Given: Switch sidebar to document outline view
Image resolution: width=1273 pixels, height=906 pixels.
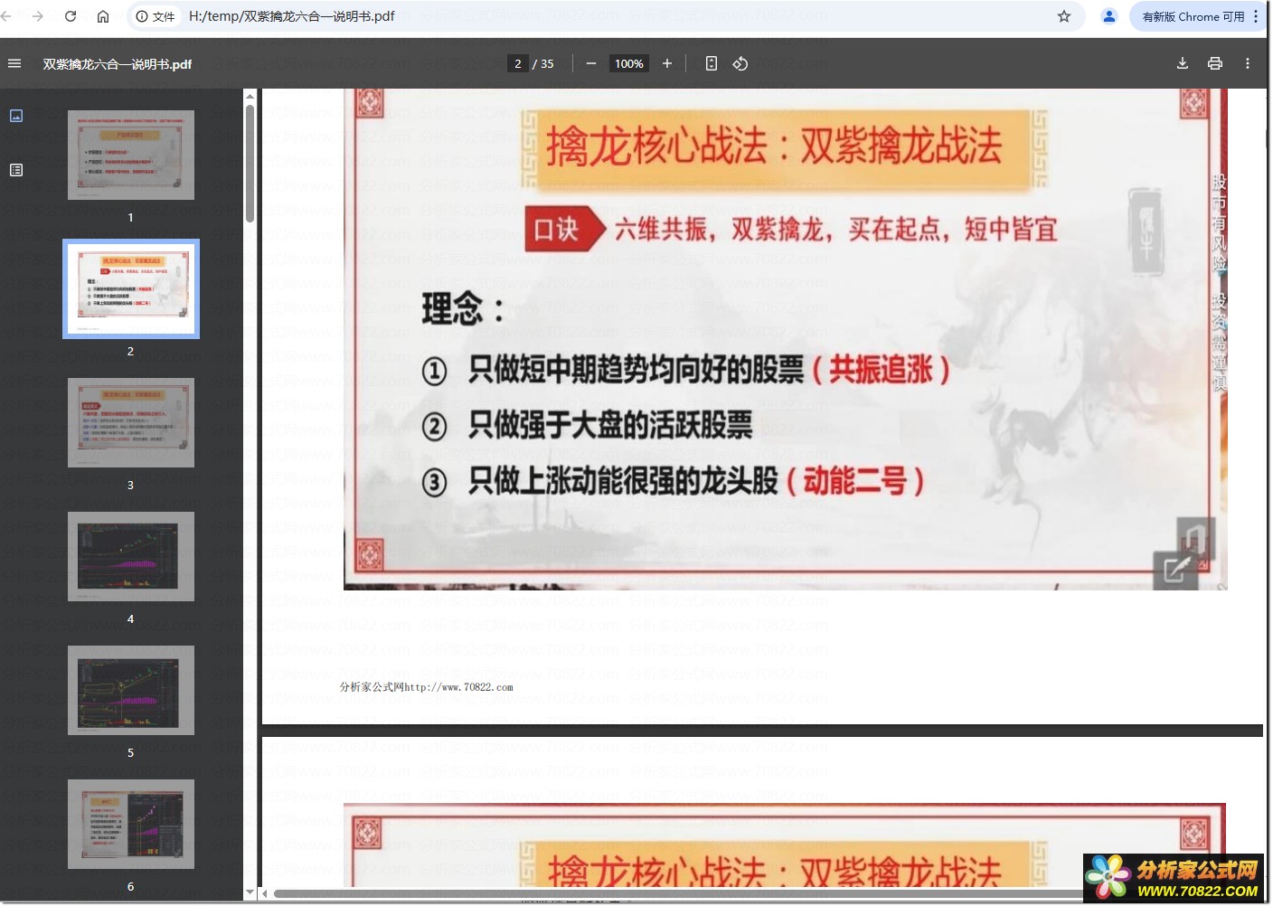Looking at the screenshot, I should (x=16, y=170).
